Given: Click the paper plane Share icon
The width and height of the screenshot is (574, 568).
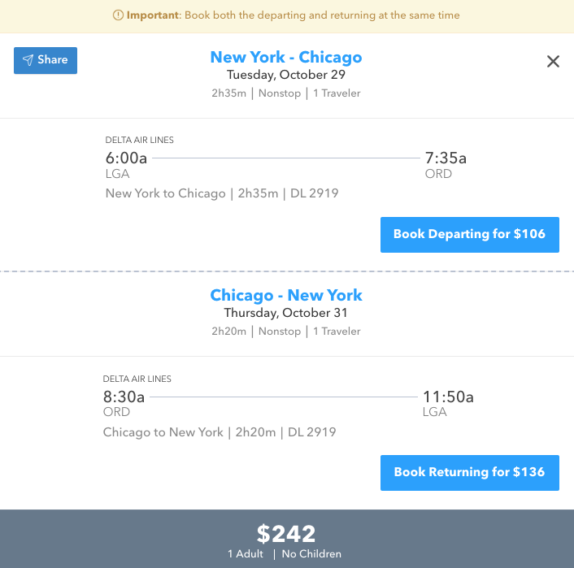Looking at the screenshot, I should (28, 60).
